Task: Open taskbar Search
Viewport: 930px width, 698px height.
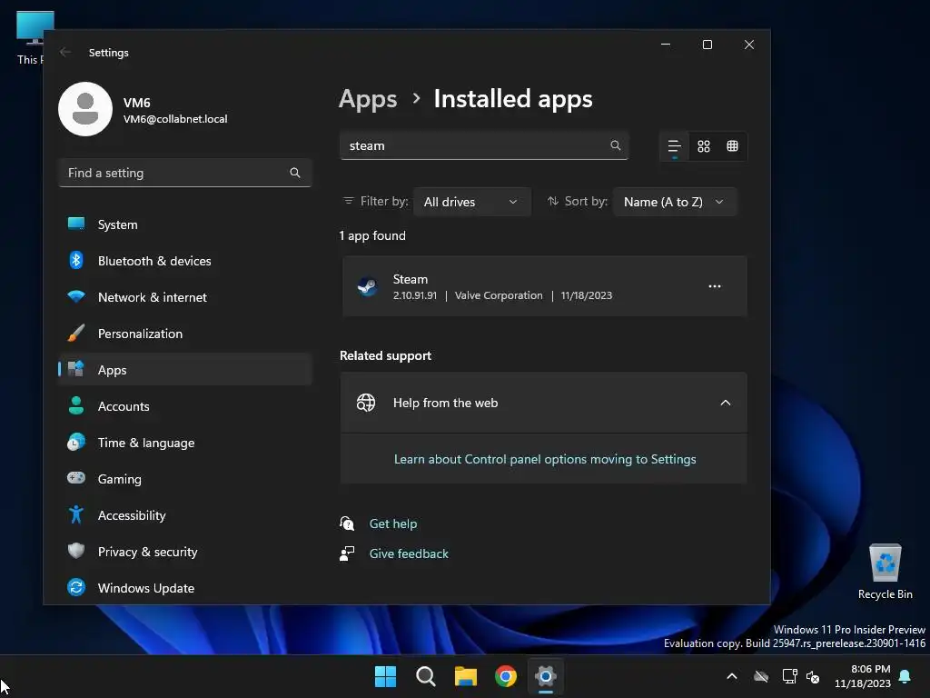Action: point(426,676)
